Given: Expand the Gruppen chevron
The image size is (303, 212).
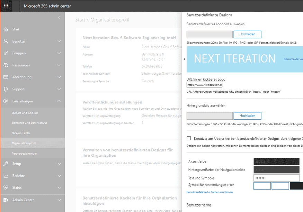Looking at the screenshot, I should coord(59,53).
